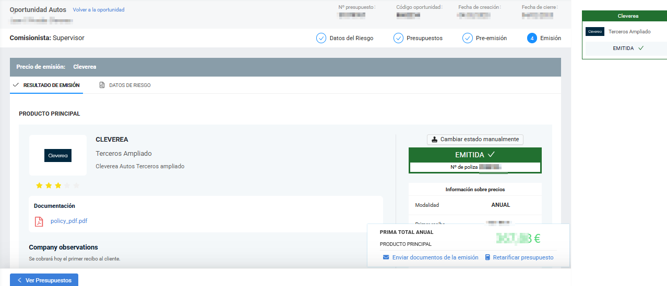Viewport: 667px width, 286px height.
Task: Click the first gold rating star
Action: click(x=39, y=185)
